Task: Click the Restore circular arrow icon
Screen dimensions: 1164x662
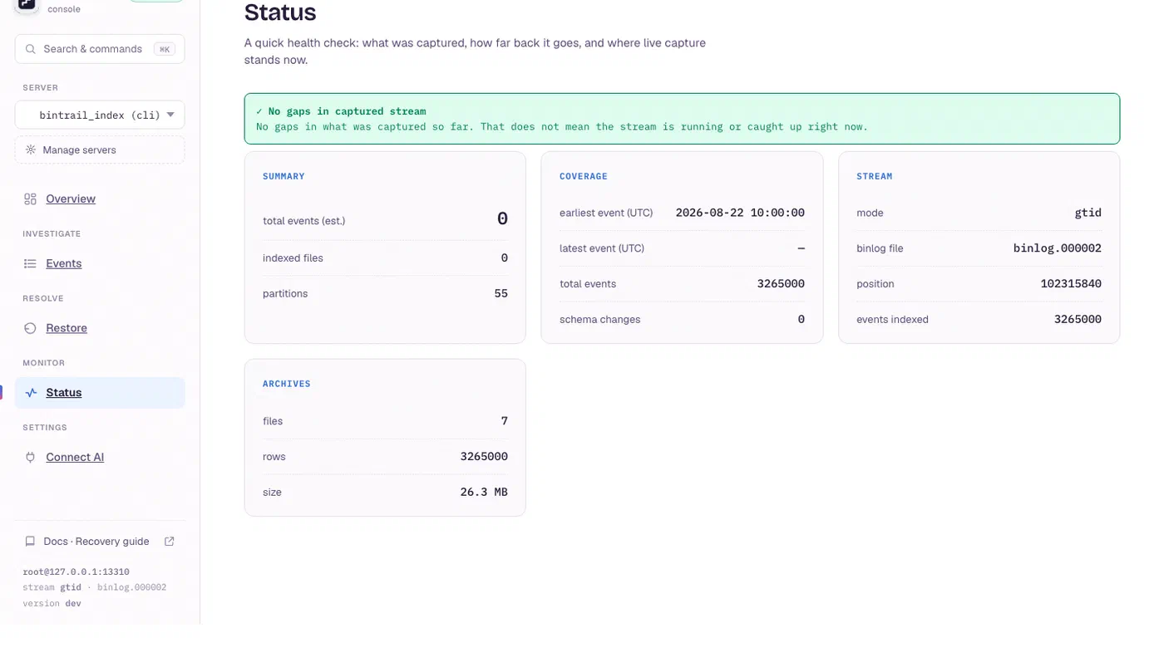Action: pyautogui.click(x=31, y=328)
